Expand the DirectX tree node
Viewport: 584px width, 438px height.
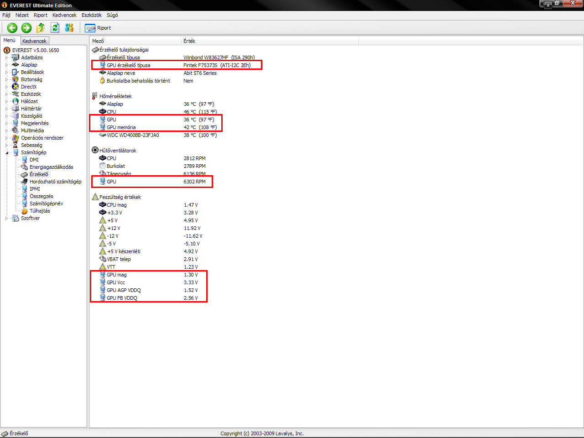point(7,87)
